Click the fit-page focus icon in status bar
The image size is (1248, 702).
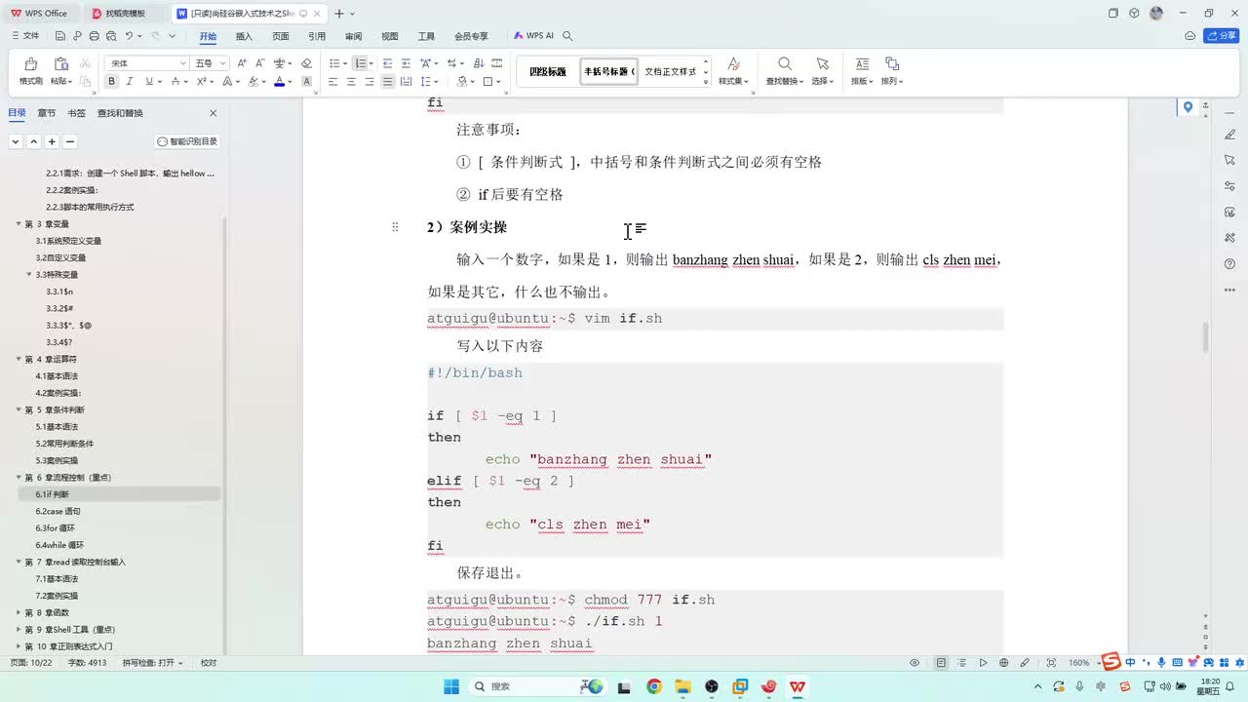1052,663
